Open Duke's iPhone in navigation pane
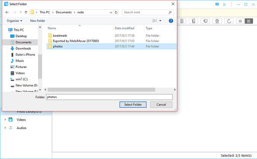Image resolution: width=257 pixels, height=159 pixels. (x=23, y=55)
